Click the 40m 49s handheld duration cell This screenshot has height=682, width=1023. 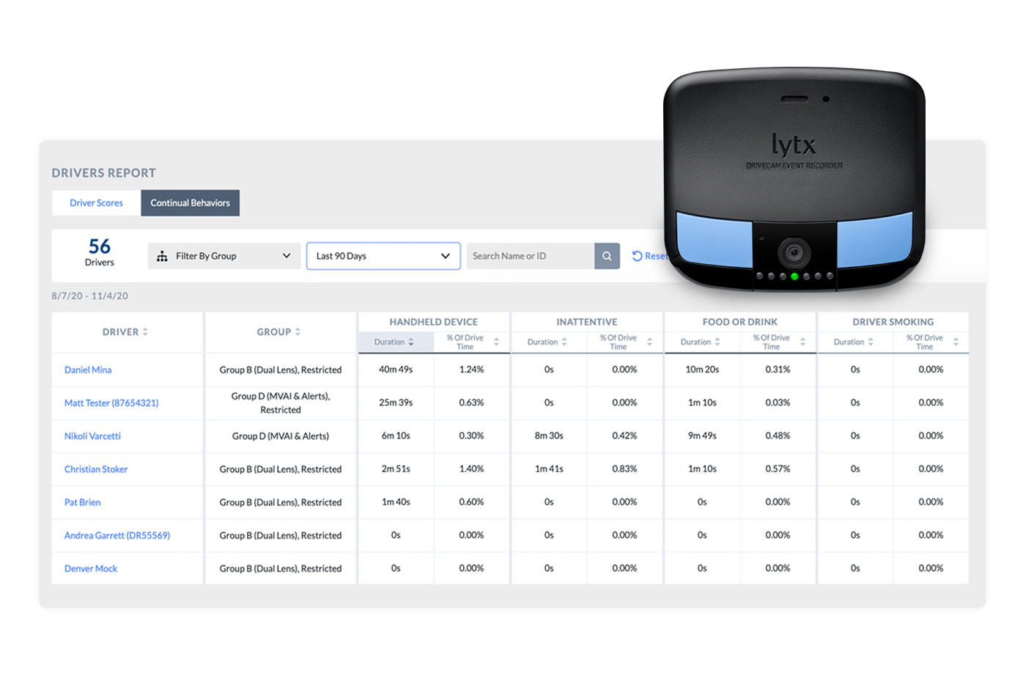396,370
